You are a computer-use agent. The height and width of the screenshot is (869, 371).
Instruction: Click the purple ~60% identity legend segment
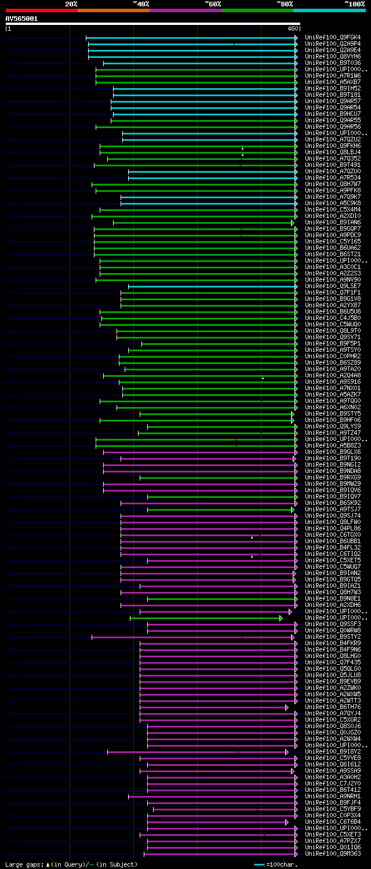185,10
